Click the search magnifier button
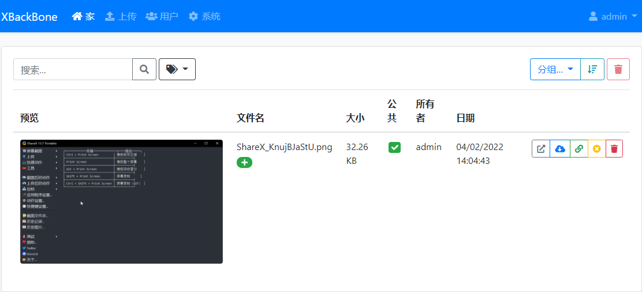Screen dimensions: 642x292 (x=144, y=69)
